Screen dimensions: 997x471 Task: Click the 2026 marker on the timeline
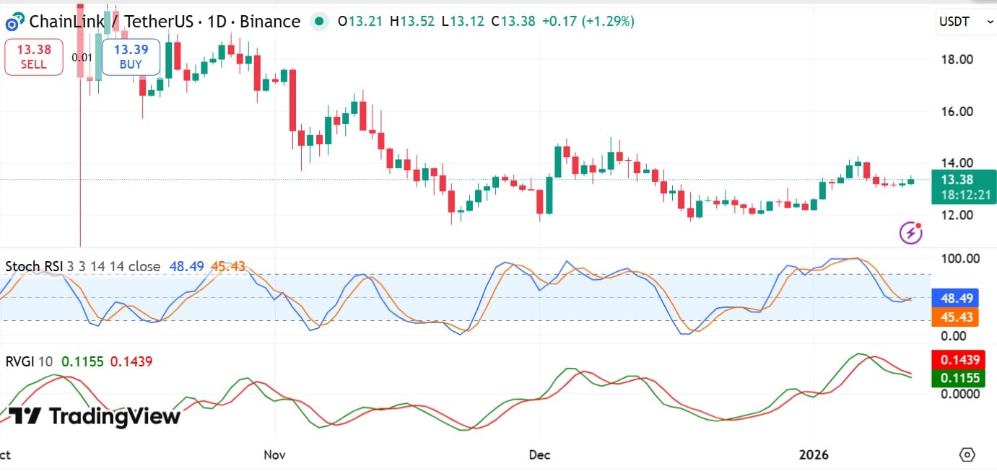click(814, 455)
